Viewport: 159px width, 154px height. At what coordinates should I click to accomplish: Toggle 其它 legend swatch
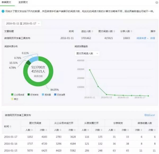[x=12, y=99]
